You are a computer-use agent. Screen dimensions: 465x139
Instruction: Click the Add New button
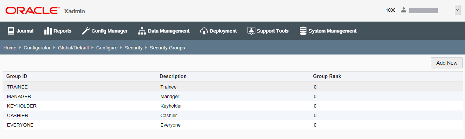click(447, 63)
